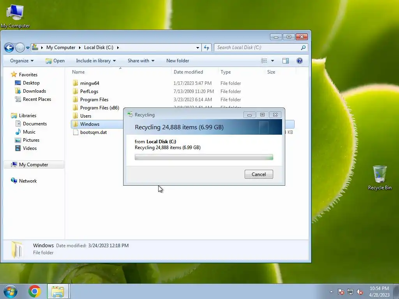Click the folder icon of mingw64
Viewport: 399px width, 299px height.
point(75,83)
